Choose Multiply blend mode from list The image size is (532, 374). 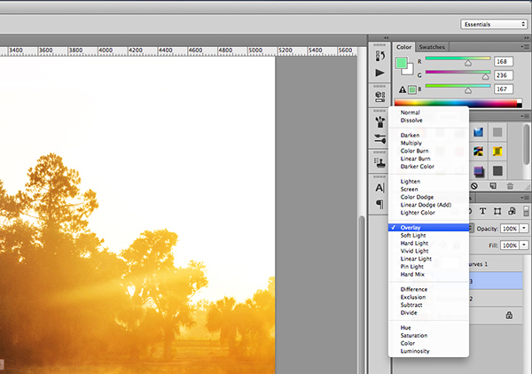[x=411, y=143]
